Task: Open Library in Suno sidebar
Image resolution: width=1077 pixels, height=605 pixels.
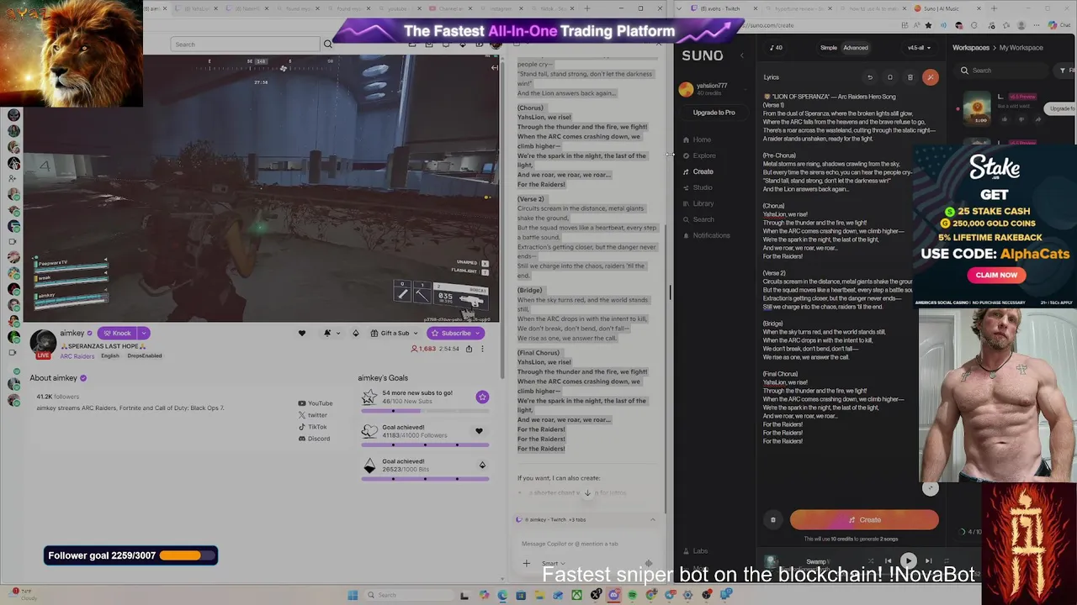Action: 698,203
